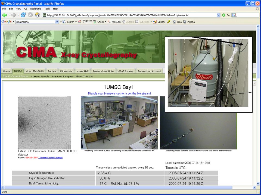Click the highlighter pen icon
Screen dimensions: 261x195
[169, 22]
